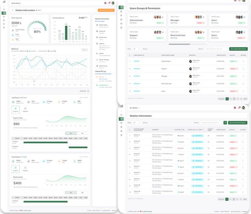Go to page 2 in user groups pagination
This screenshot has height=214, width=251.
[x=230, y=99]
